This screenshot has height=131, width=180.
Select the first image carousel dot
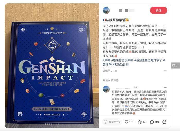coord(45,124)
